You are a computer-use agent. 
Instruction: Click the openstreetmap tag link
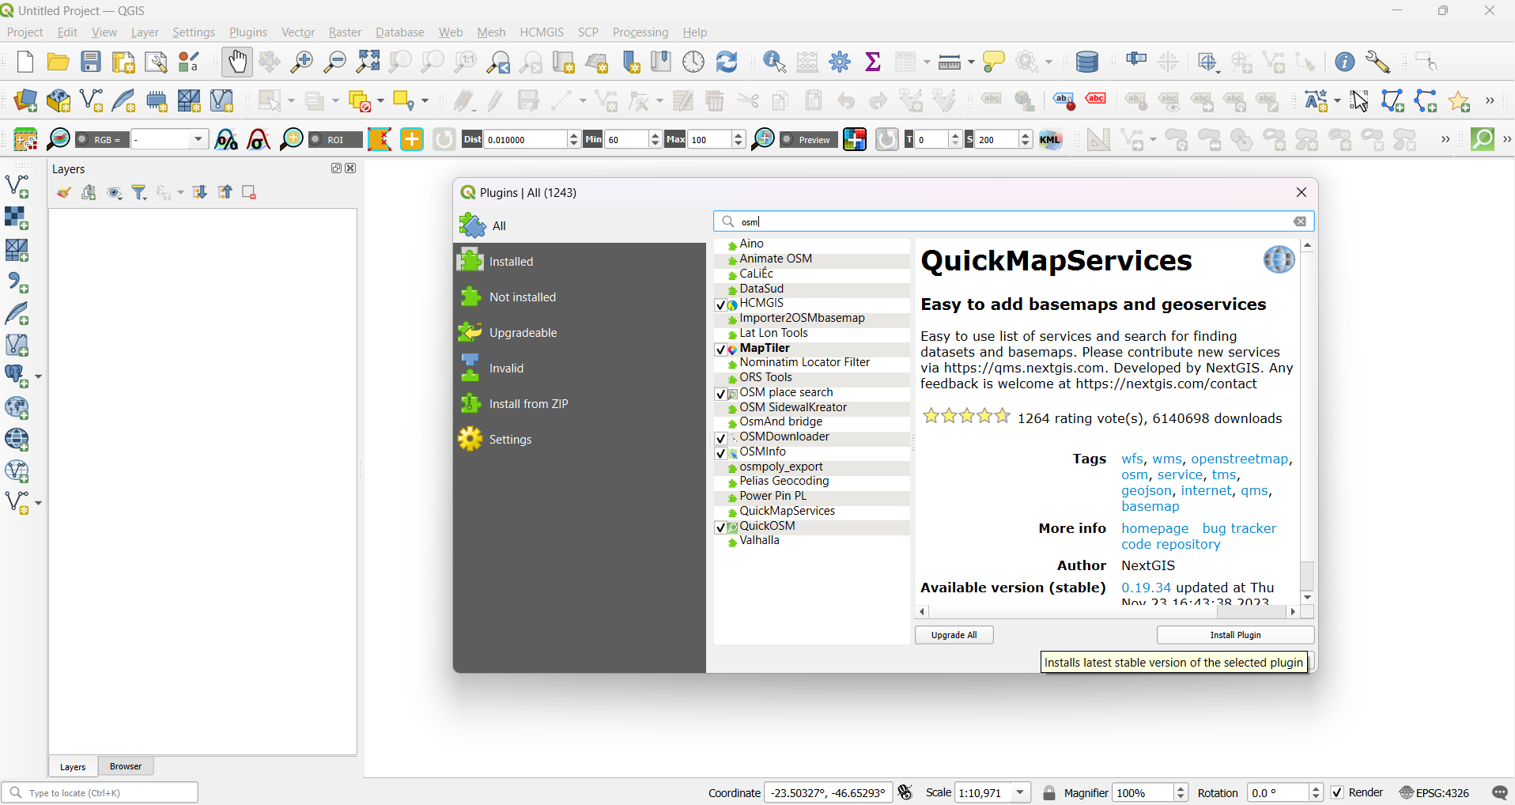point(1240,459)
